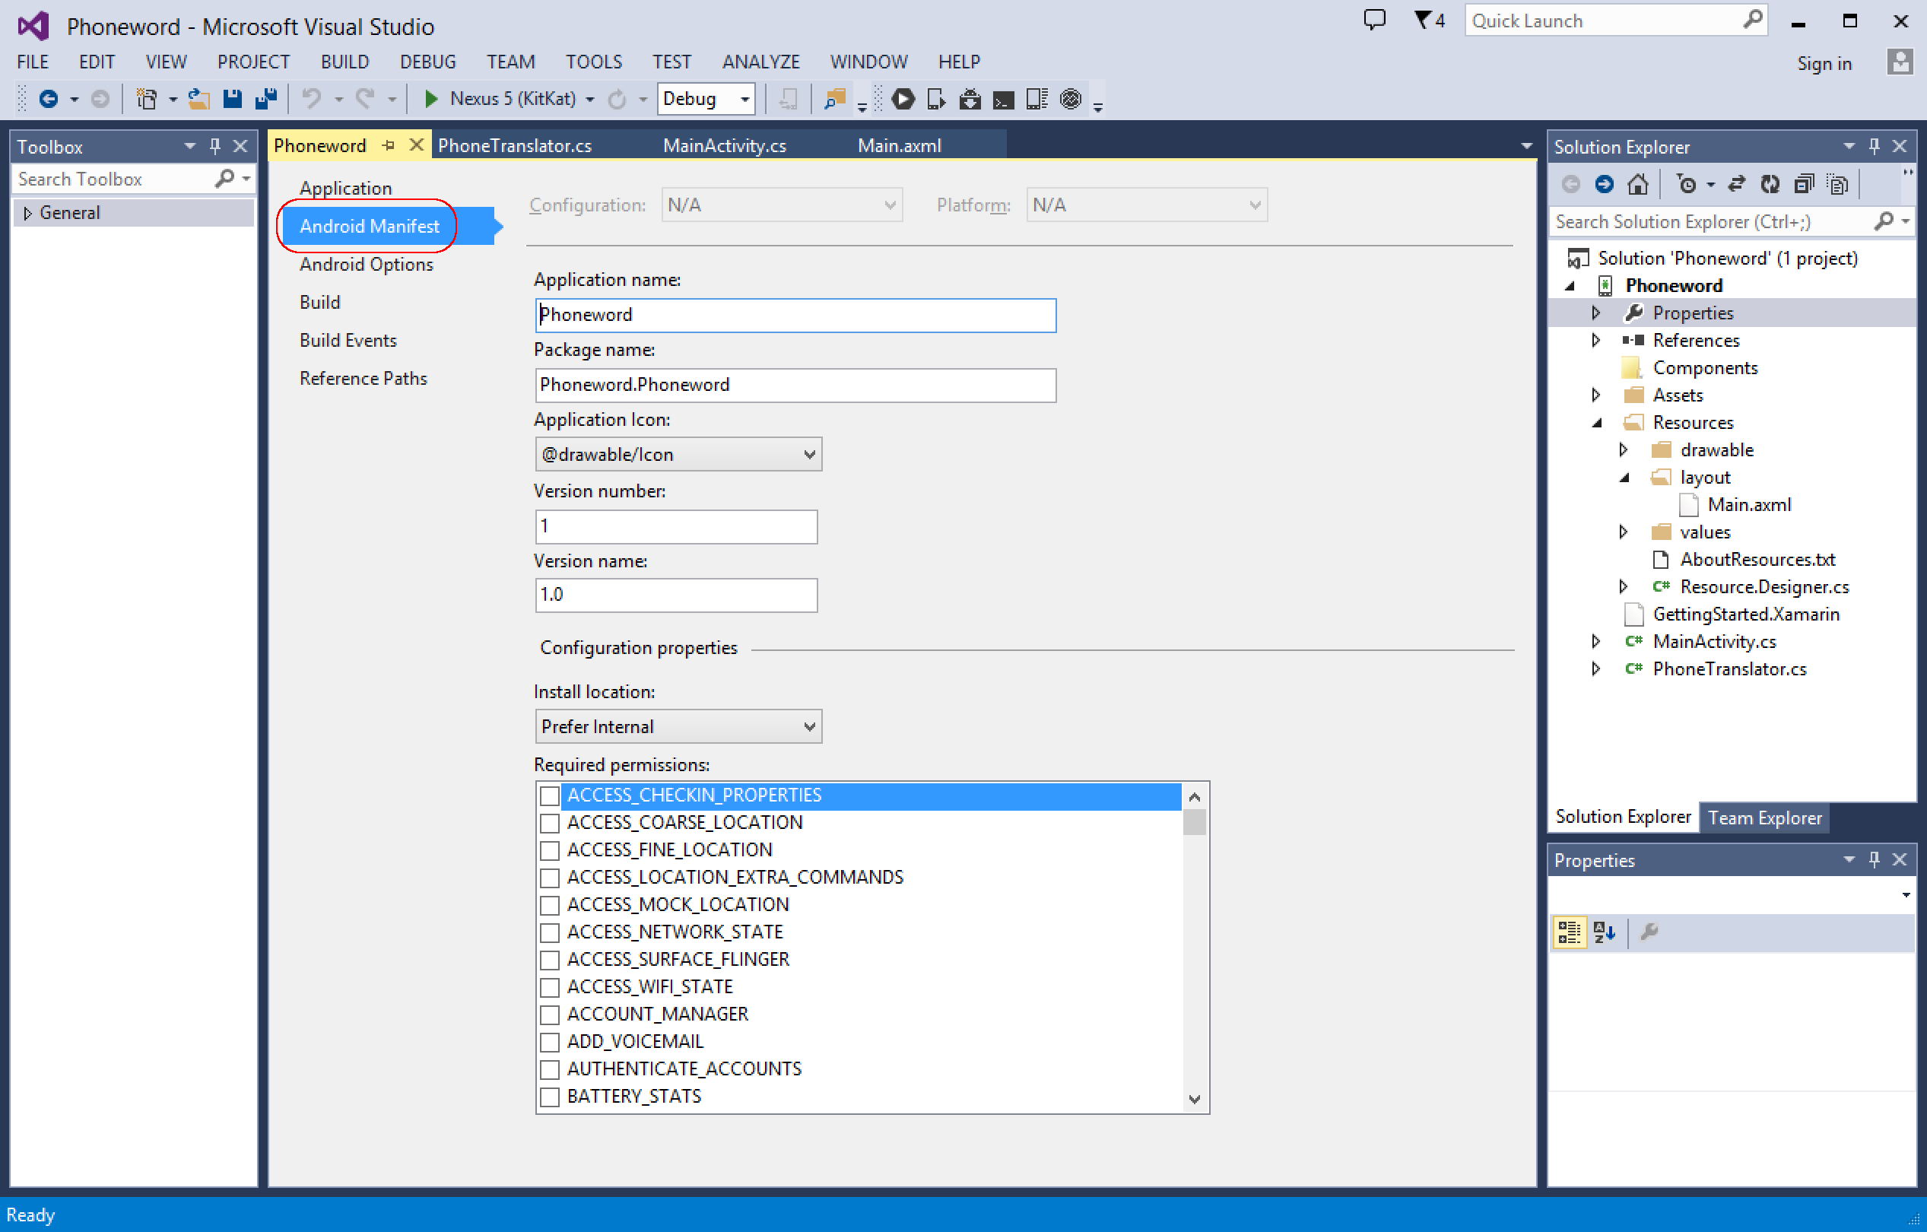Open Android SDK Manager toolbar icon
This screenshot has height=1232, width=1927.
pyautogui.click(x=970, y=98)
